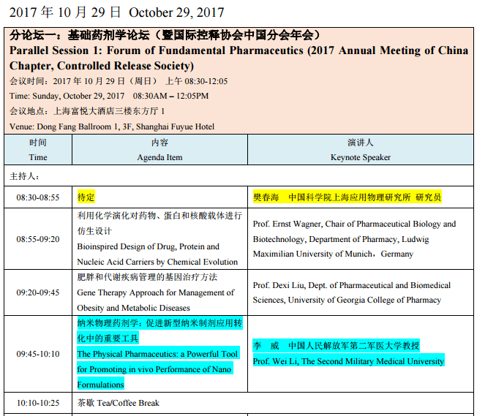Click the Sunday 08:30AM – 12:05PM time line

tap(109, 96)
